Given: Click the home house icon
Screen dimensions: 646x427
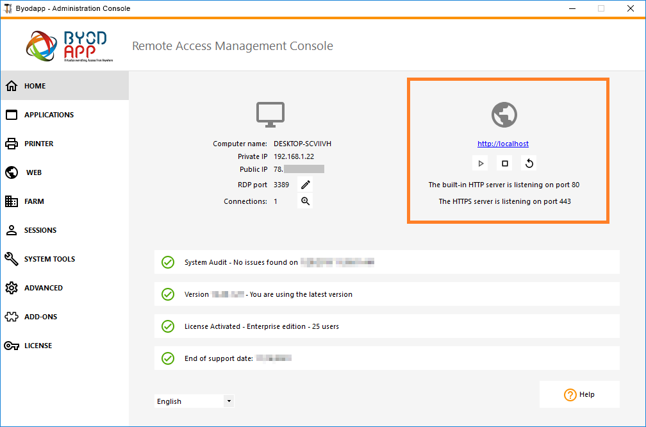Looking at the screenshot, I should click(12, 86).
